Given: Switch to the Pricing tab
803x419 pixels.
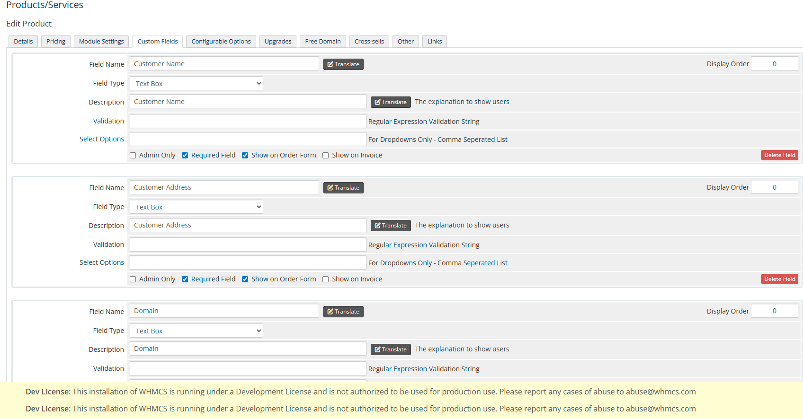Looking at the screenshot, I should click(x=56, y=42).
